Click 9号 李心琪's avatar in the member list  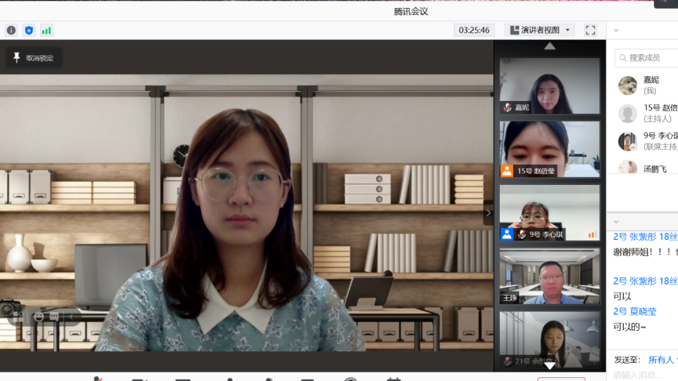point(627,141)
